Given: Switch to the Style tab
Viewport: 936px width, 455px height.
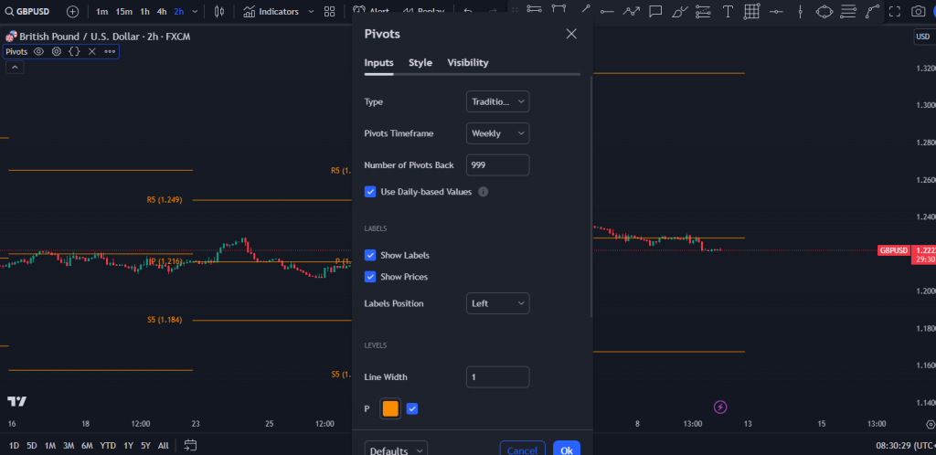Looking at the screenshot, I should [x=420, y=63].
